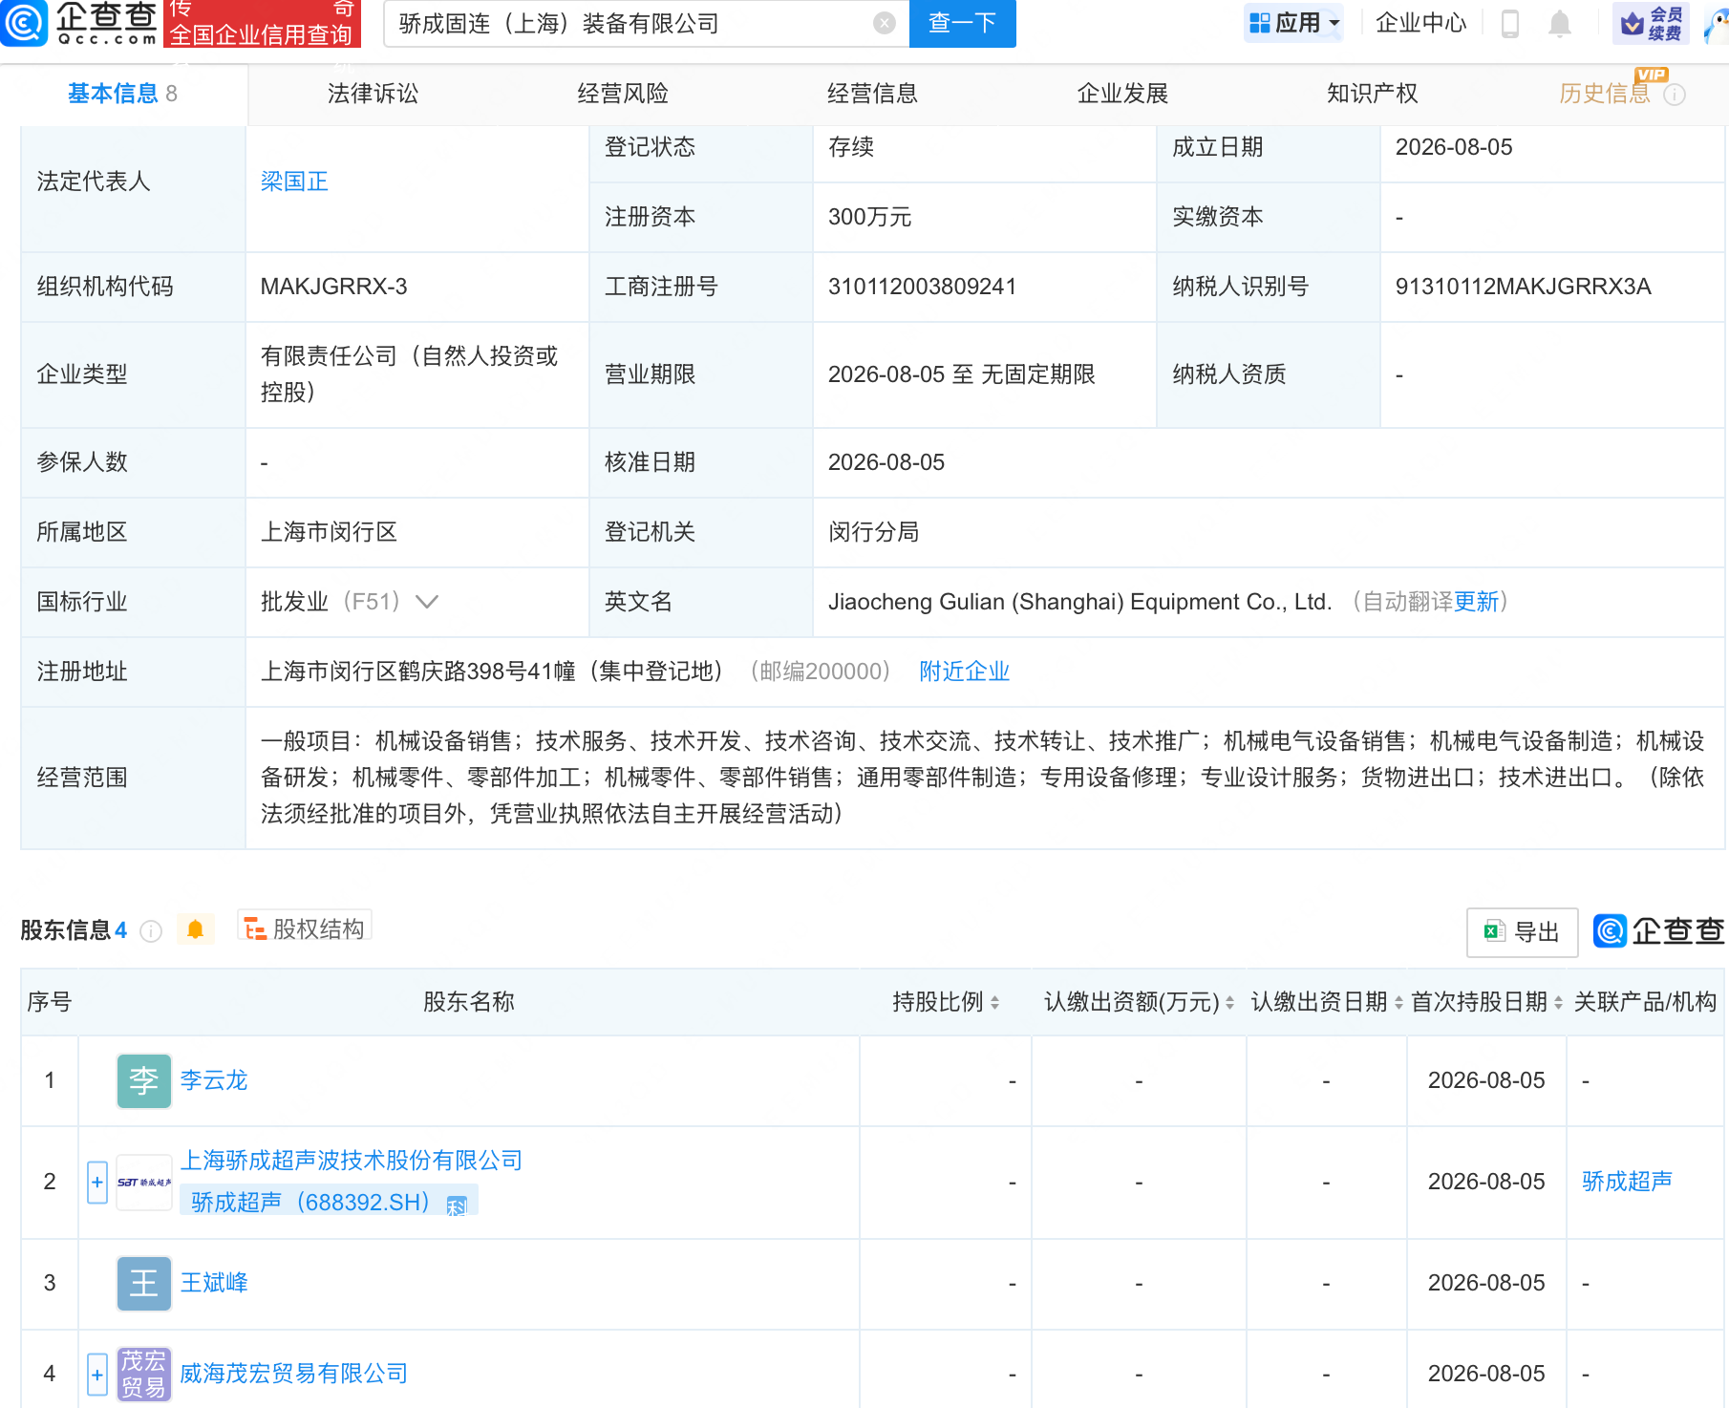Open legal representative 梁国正 link
Image resolution: width=1729 pixels, height=1408 pixels.
click(x=294, y=181)
